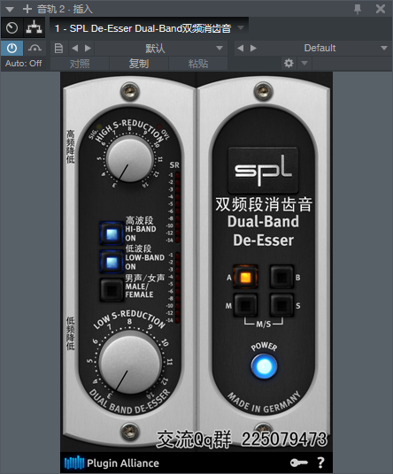Image resolution: width=393 pixels, height=474 pixels.
Task: Adjust the Low S-Reduction knob
Action: 130,363
